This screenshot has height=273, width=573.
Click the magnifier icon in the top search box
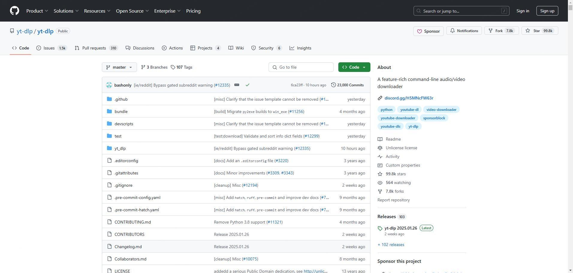pos(419,11)
